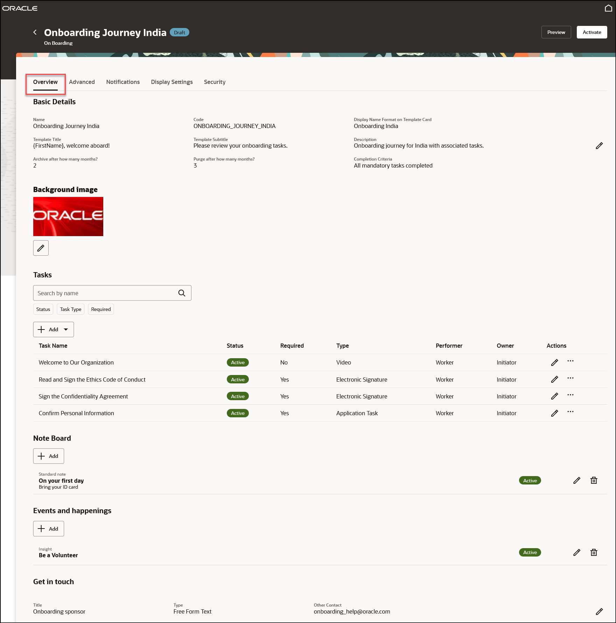Open more actions for Ethics Code of Conduct task
Screen dimensions: 616x623
[x=570, y=378]
